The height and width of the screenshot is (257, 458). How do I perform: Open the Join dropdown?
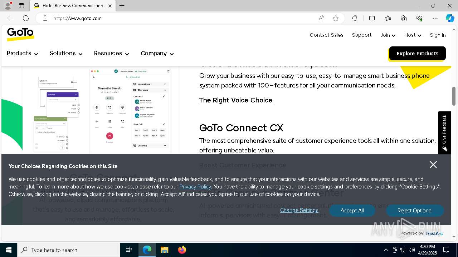(388, 35)
